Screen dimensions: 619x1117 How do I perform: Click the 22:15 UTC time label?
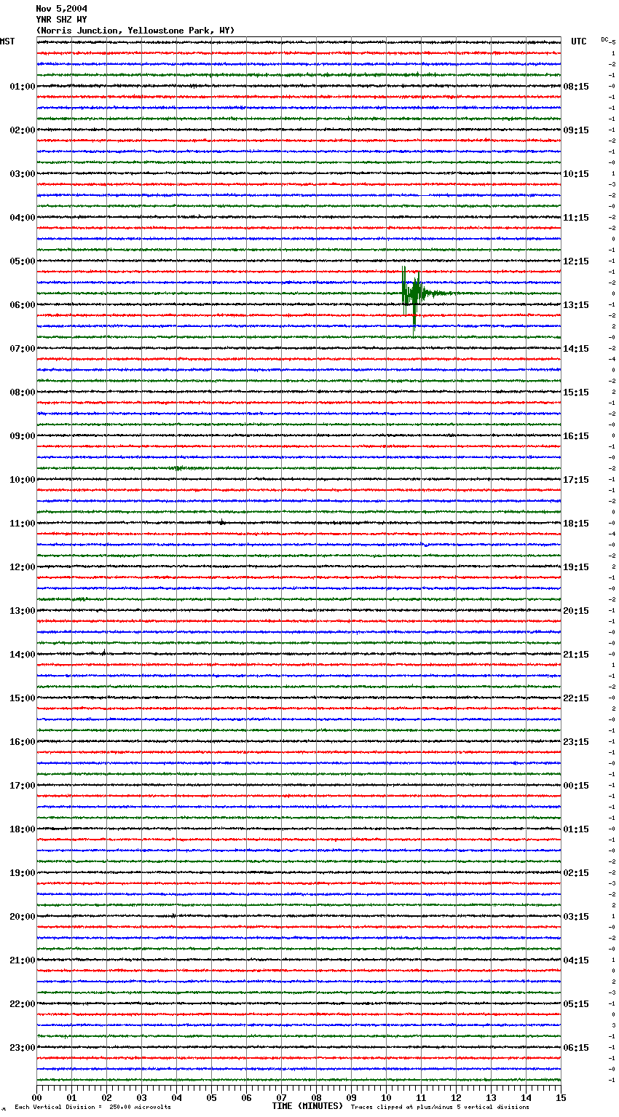point(576,698)
